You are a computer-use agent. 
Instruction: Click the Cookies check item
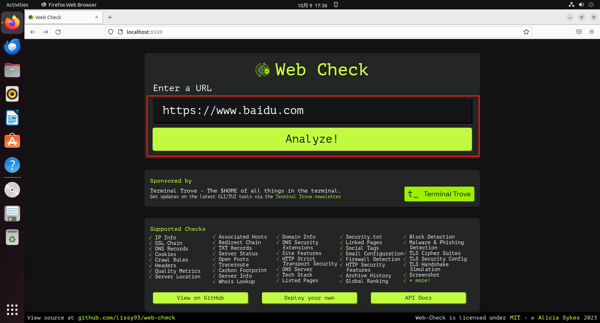click(166, 254)
